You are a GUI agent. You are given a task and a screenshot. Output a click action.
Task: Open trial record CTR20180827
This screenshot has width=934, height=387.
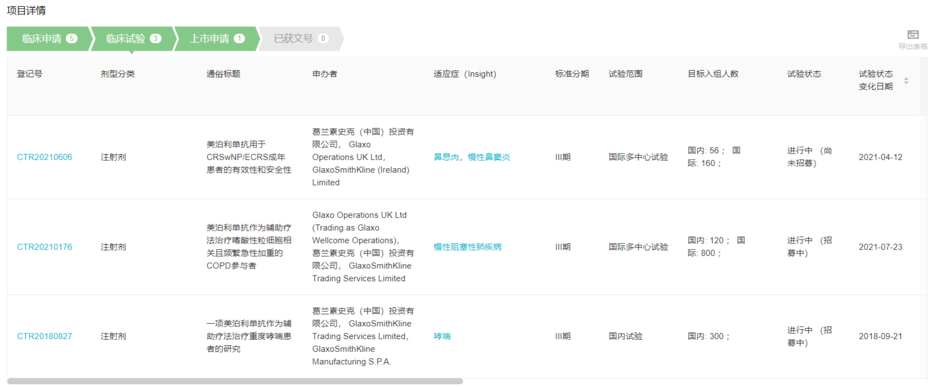(44, 336)
